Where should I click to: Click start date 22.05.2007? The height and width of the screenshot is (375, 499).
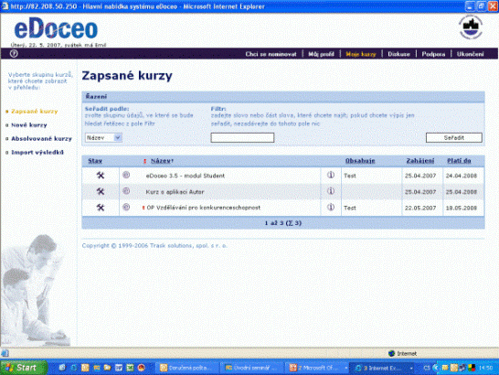pos(420,208)
